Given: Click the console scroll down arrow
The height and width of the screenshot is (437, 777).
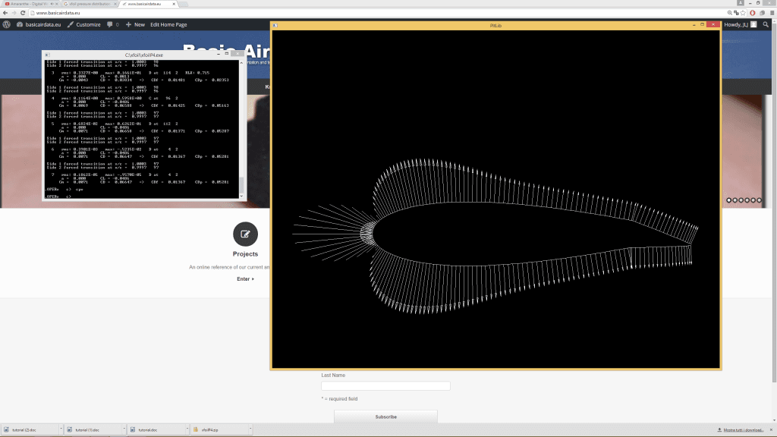Looking at the screenshot, I should [241, 196].
